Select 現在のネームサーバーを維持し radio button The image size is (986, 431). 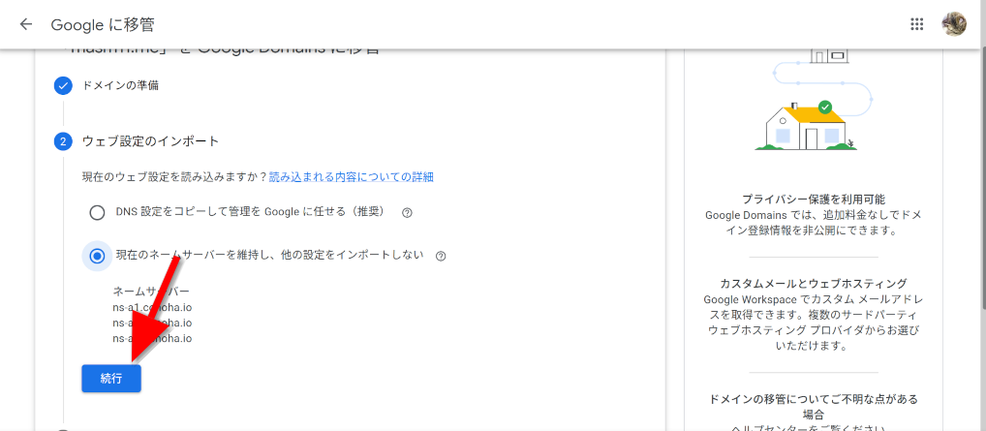pos(97,256)
